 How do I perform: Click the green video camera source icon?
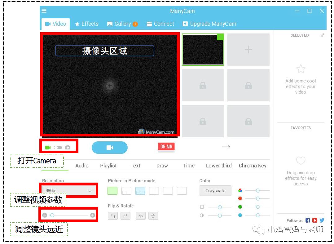pyautogui.click(x=47, y=147)
